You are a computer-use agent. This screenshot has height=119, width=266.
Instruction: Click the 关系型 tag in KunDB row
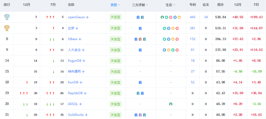click(x=116, y=82)
